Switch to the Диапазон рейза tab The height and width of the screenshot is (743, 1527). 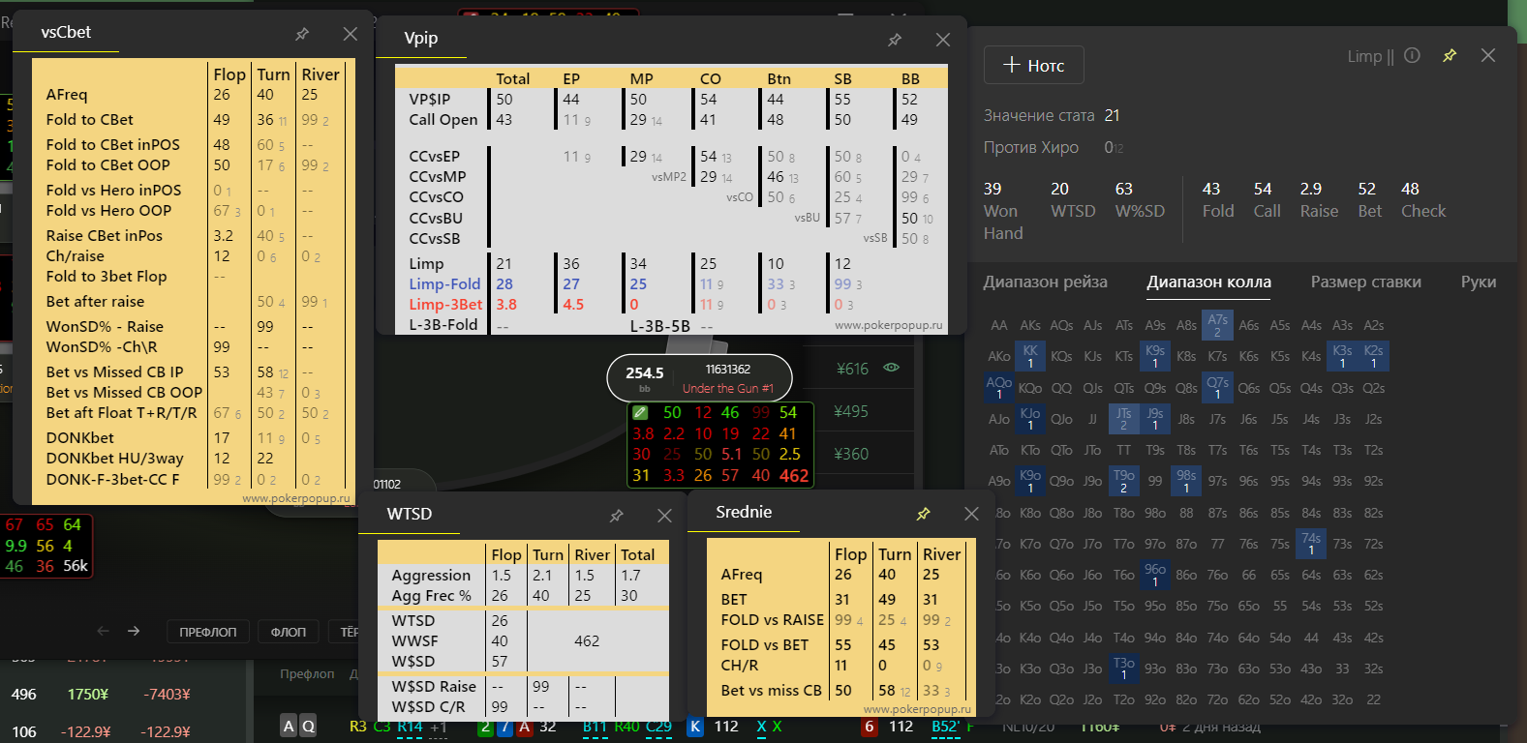click(1046, 282)
